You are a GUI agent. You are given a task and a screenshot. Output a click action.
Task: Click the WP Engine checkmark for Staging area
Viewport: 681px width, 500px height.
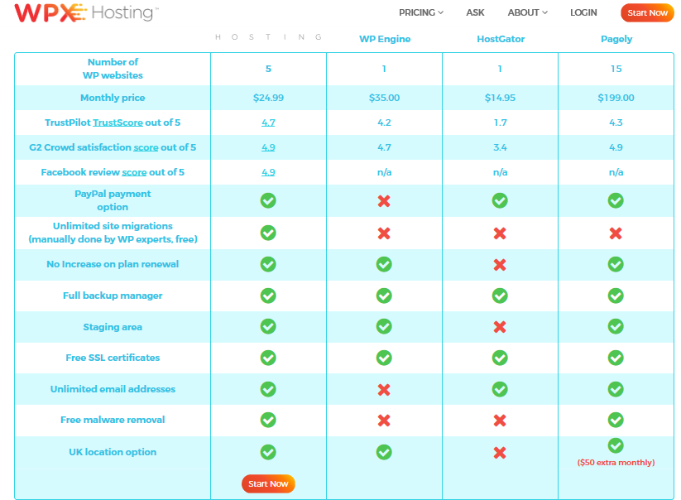click(384, 326)
